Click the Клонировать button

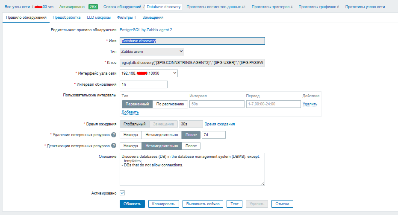point(163,204)
